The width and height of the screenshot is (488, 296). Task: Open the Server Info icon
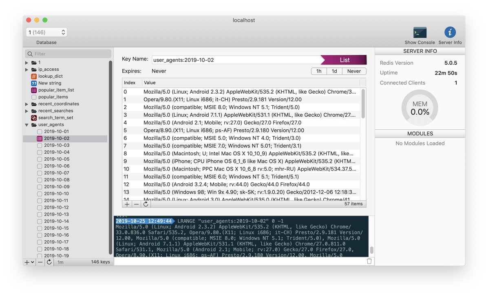pyautogui.click(x=450, y=32)
